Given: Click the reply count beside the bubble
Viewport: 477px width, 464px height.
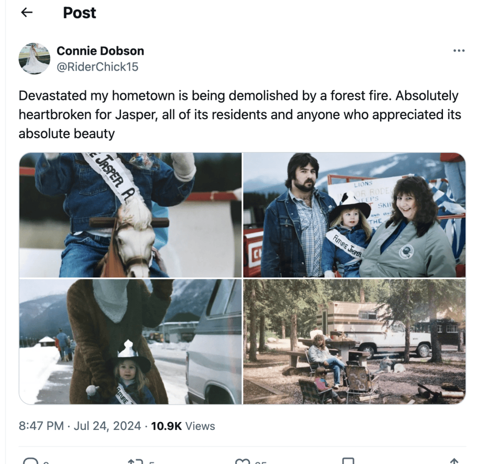Looking at the screenshot, I should pos(45,462).
